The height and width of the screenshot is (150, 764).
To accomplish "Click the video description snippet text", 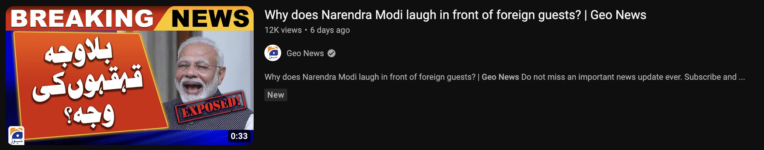I will 505,77.
